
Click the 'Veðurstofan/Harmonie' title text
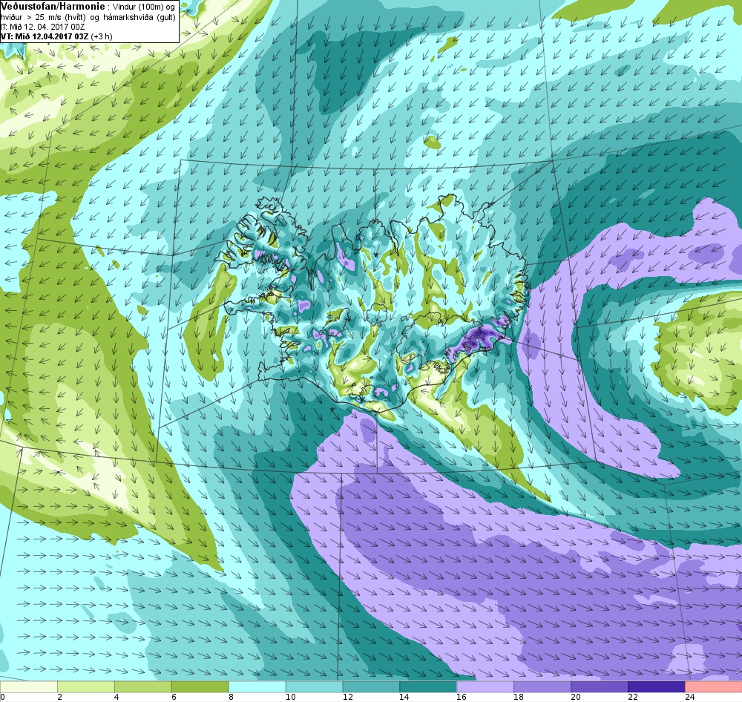coord(53,6)
